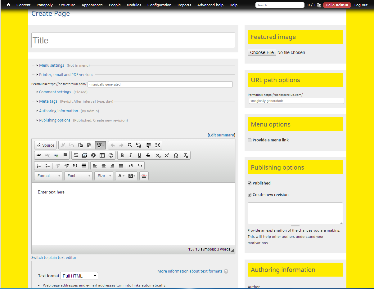Screen dimensions: 374x289
Task: Open the Configuration menu
Action: point(159,5)
